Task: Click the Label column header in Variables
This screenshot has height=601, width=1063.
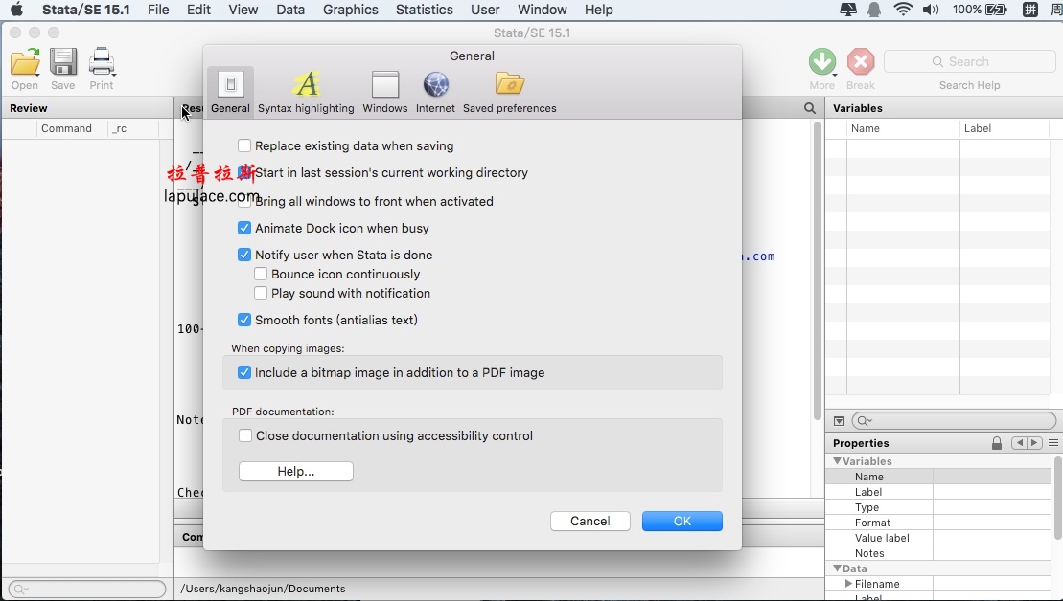Action: pos(1004,128)
